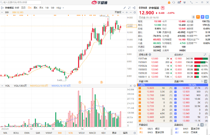The height and width of the screenshot is (135, 210).
Task: Click help icon next to 逐笔交易
Action: [x=150, y=55]
